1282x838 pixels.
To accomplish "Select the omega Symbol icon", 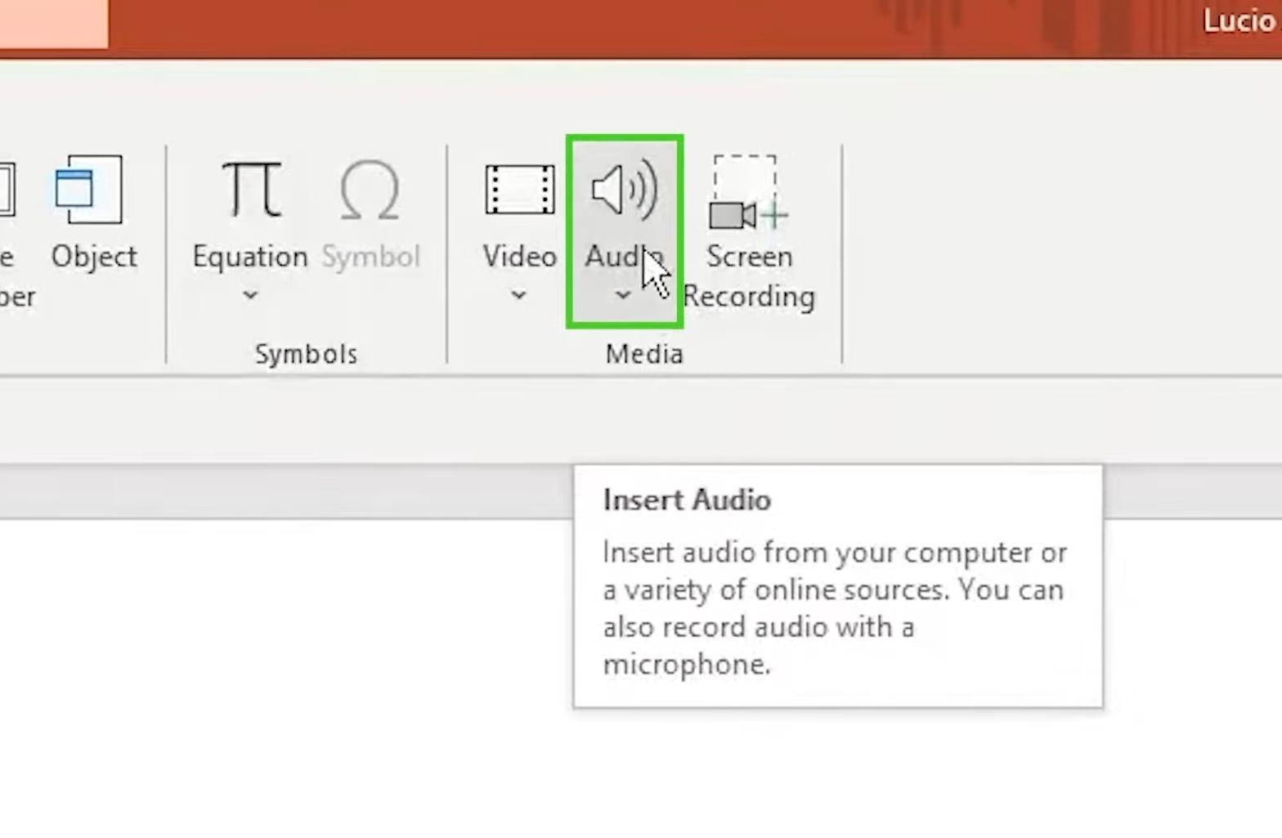I will pos(370,190).
